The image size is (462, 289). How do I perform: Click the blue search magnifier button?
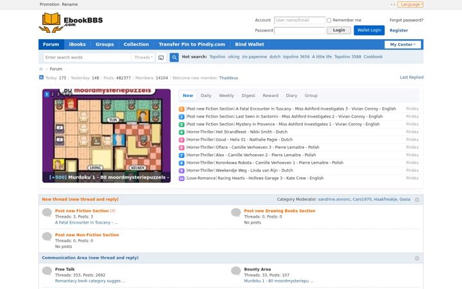tap(174, 57)
